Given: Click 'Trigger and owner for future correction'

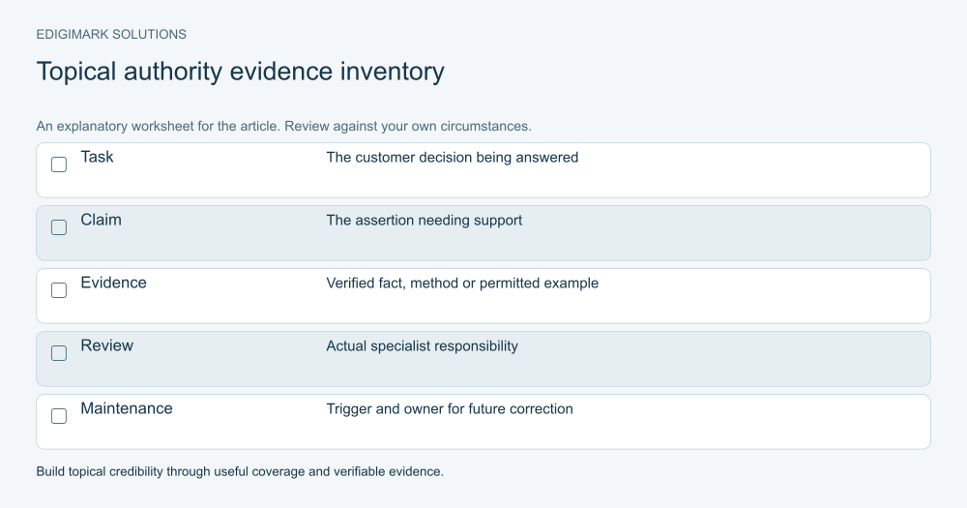Looking at the screenshot, I should click(450, 409).
